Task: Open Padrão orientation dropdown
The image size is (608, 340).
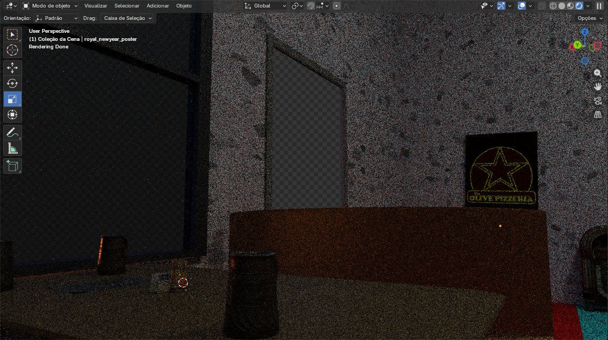Action: point(56,18)
